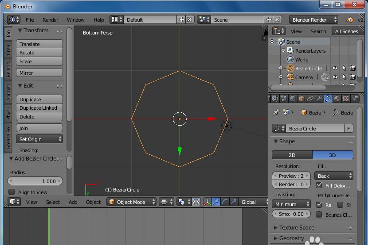Enable the Align to View checkbox

click(12, 192)
